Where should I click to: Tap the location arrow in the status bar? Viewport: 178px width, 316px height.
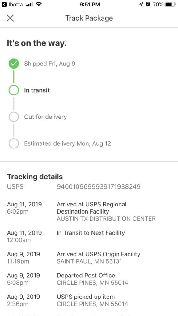(141, 5)
